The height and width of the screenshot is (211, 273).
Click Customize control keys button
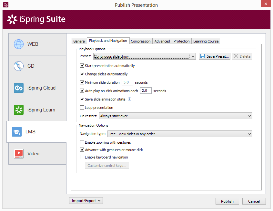pos(107,166)
